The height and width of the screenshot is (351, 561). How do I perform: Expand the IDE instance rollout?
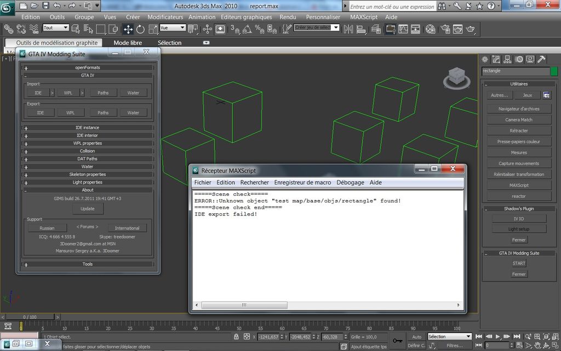click(x=88, y=127)
